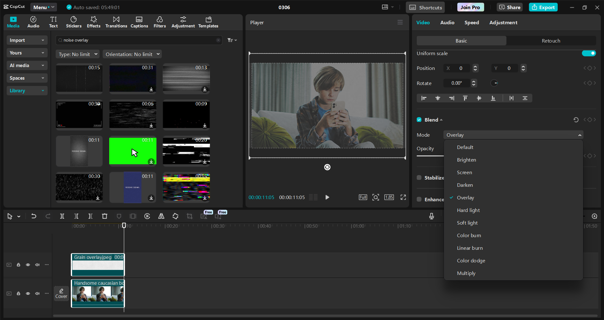Viewport: 604px width, 320px height.
Task: Apply left horizontal alignment in the Video panel
Action: pos(423,98)
